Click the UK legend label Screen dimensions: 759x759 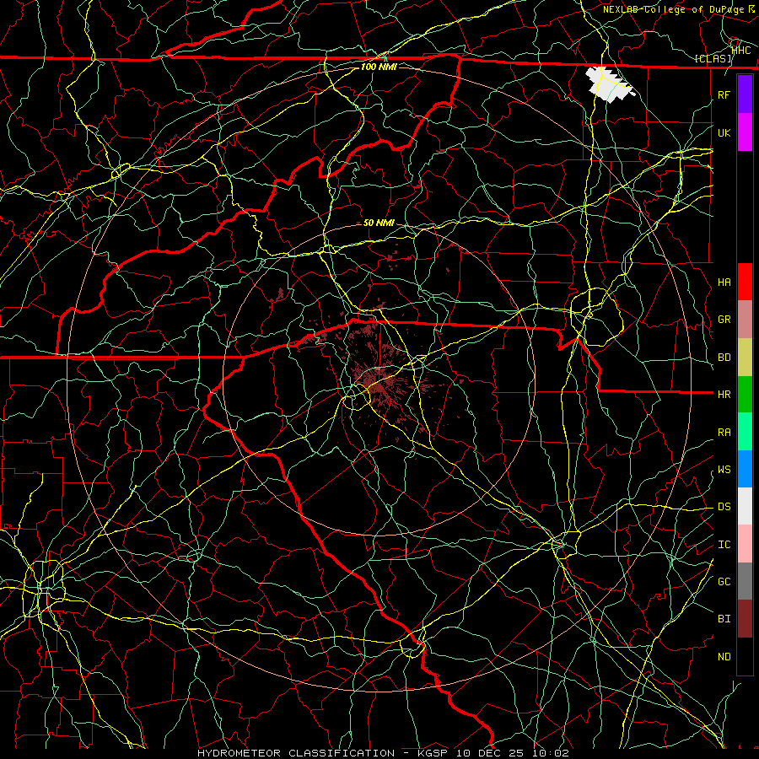coord(724,132)
